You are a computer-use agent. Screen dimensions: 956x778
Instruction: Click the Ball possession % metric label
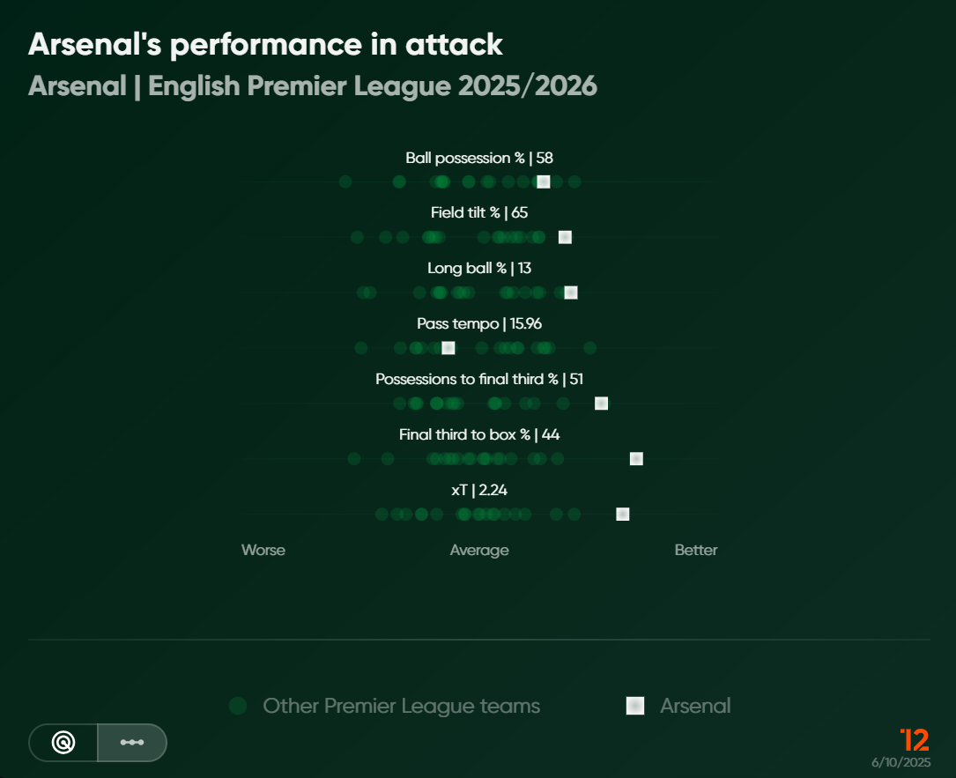tap(479, 159)
